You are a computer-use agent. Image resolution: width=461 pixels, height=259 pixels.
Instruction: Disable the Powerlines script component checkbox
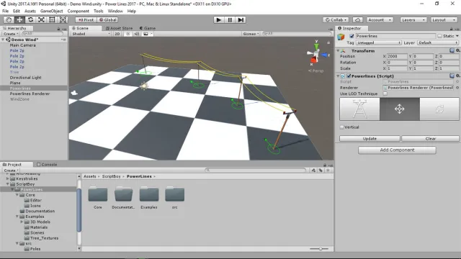pyautogui.click(x=349, y=76)
